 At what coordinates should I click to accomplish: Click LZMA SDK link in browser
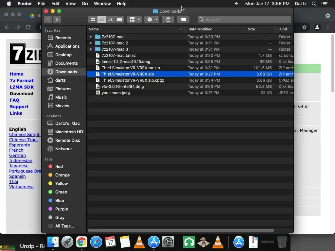point(22,87)
